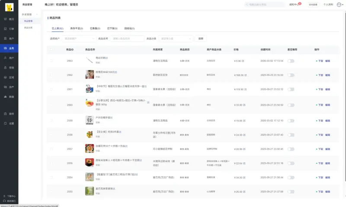Click the 商品名称 search input field
Viewport: 346px width, 207px height.
point(128,38)
